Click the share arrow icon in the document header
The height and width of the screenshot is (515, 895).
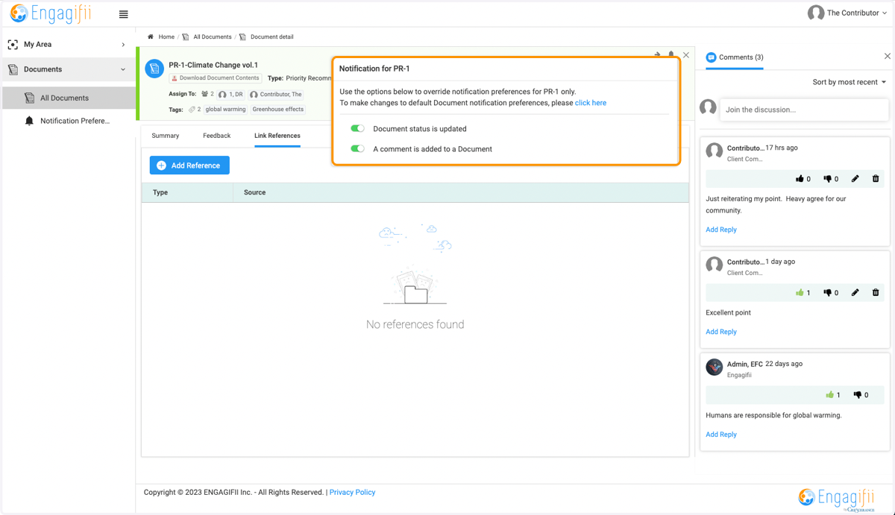[657, 54]
